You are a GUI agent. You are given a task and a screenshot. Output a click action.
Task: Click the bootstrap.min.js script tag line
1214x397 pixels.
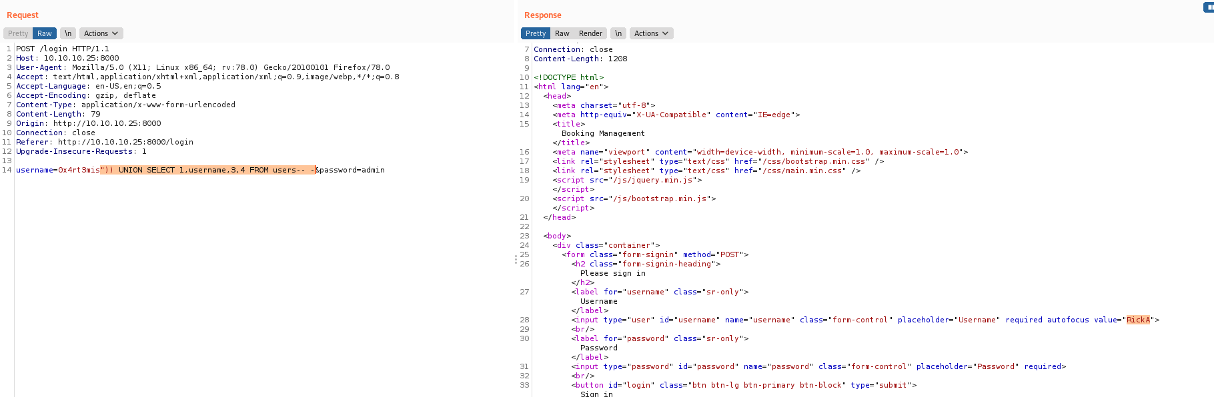(x=634, y=198)
